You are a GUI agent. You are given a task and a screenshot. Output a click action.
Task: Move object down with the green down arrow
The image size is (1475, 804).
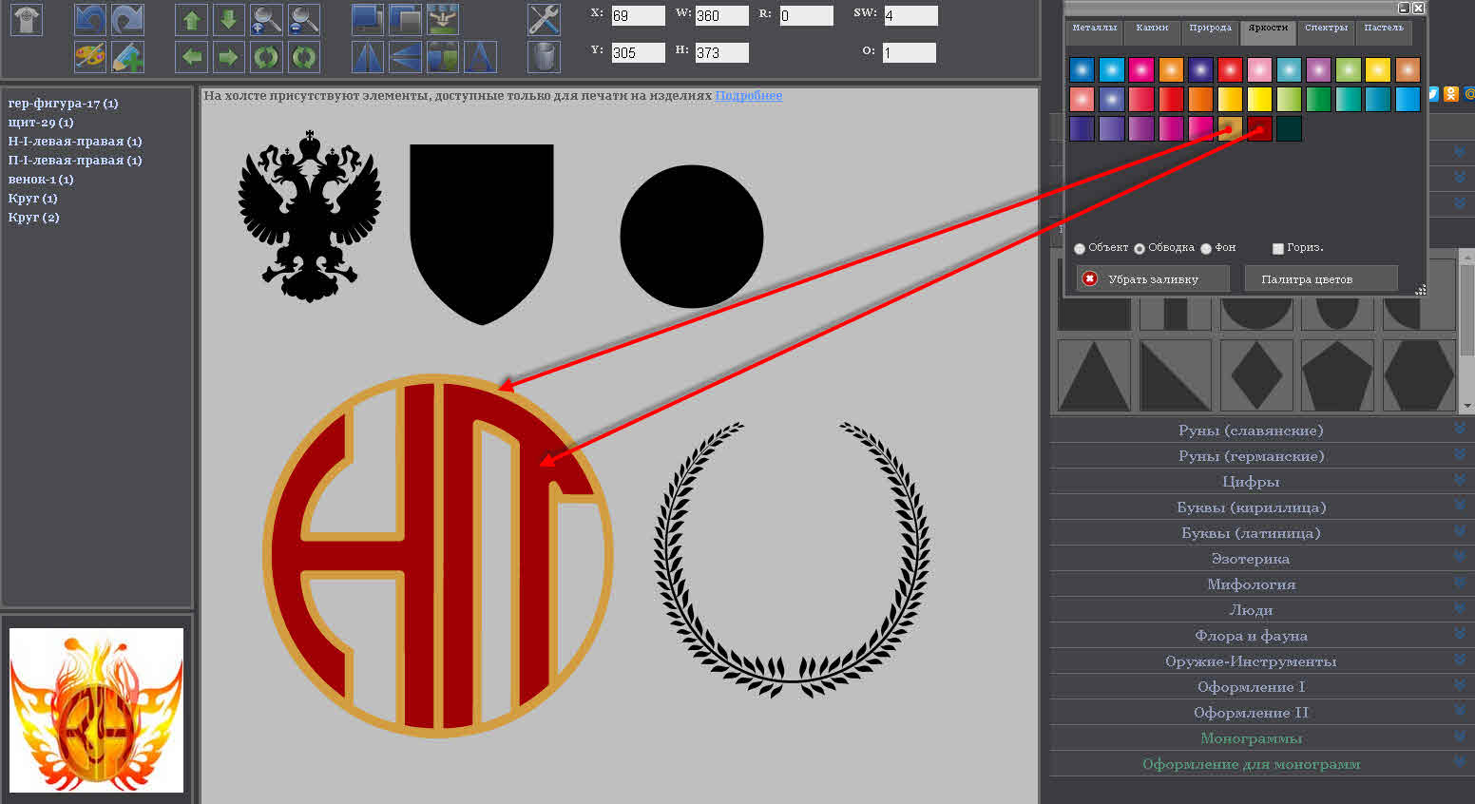229,19
